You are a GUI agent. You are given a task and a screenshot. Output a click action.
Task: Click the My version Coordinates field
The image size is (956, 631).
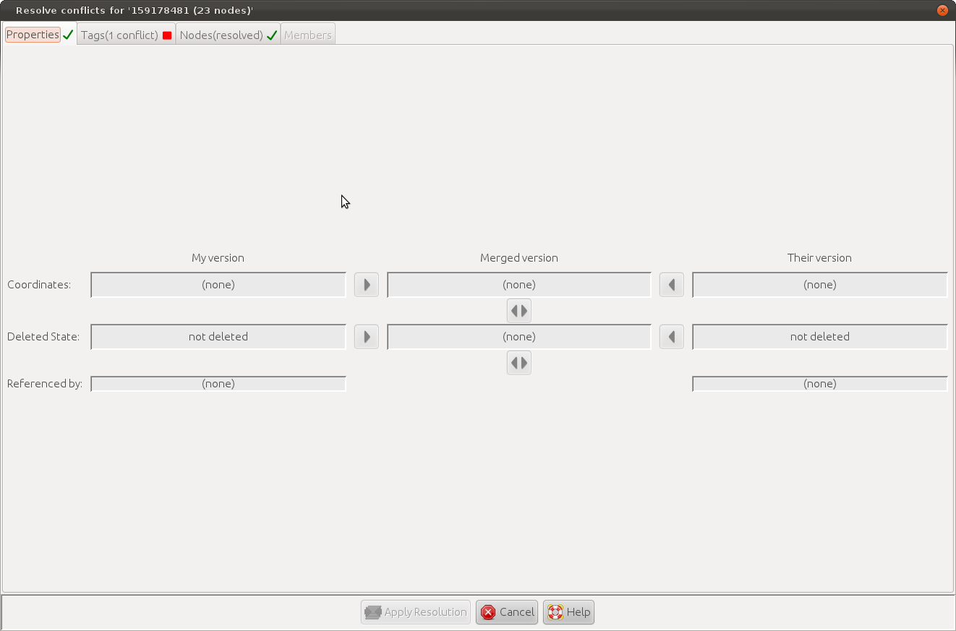[x=218, y=285]
